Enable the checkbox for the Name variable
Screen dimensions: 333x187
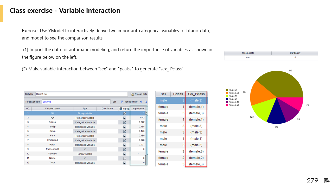click(125, 158)
